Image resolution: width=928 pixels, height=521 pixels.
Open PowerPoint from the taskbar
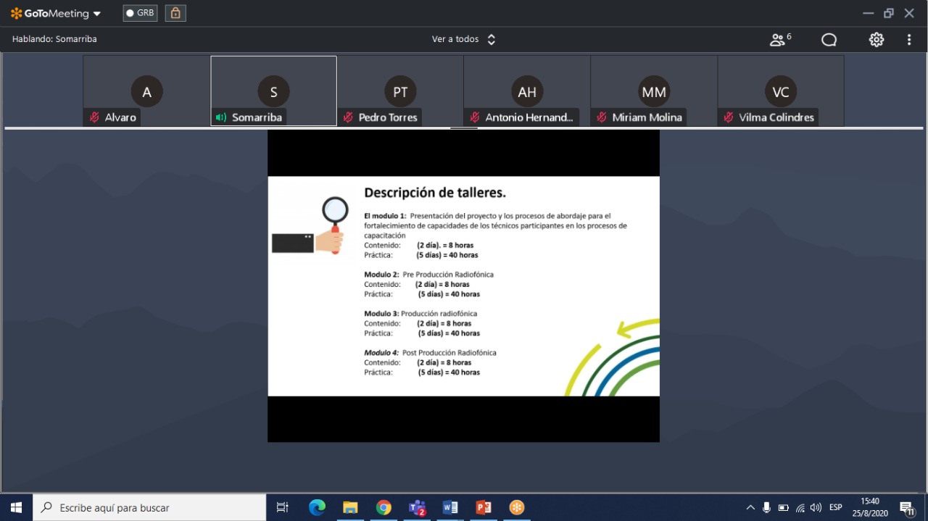click(x=483, y=507)
